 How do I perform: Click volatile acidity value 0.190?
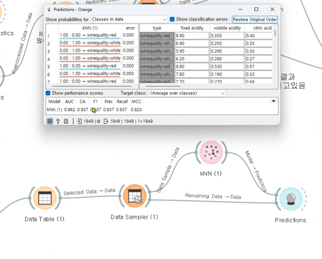pyautogui.click(x=227, y=74)
